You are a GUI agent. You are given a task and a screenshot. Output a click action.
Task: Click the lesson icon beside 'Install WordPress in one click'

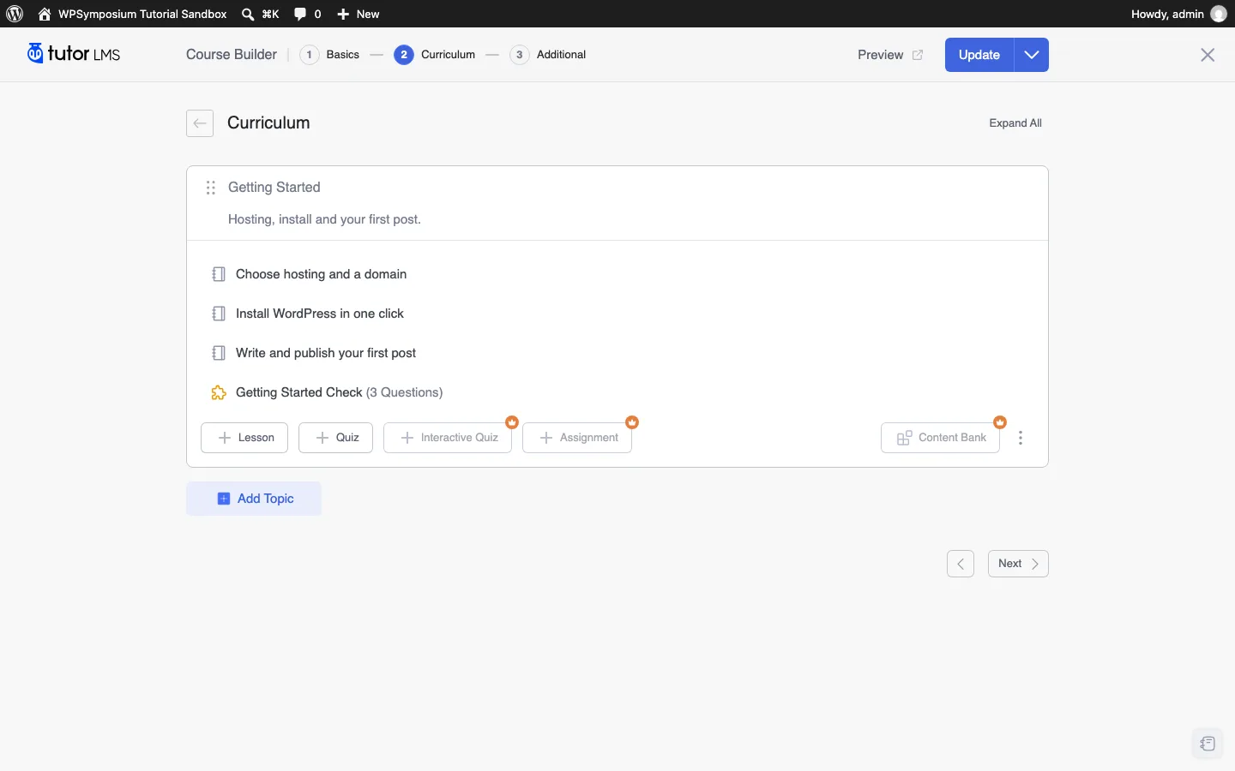219,314
